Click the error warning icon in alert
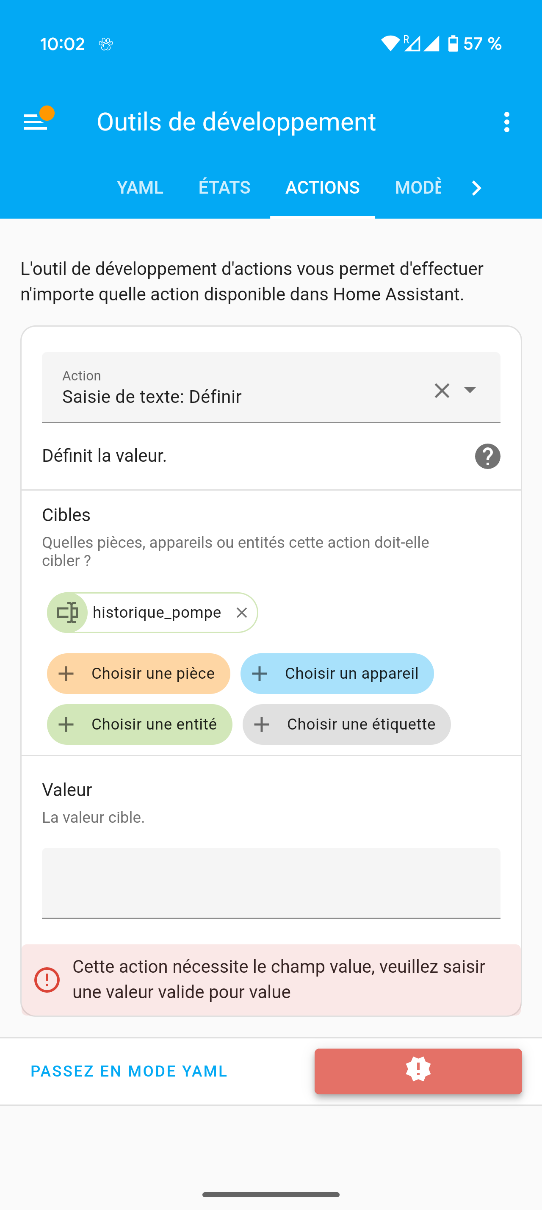This screenshot has height=1210, width=542. tap(47, 980)
